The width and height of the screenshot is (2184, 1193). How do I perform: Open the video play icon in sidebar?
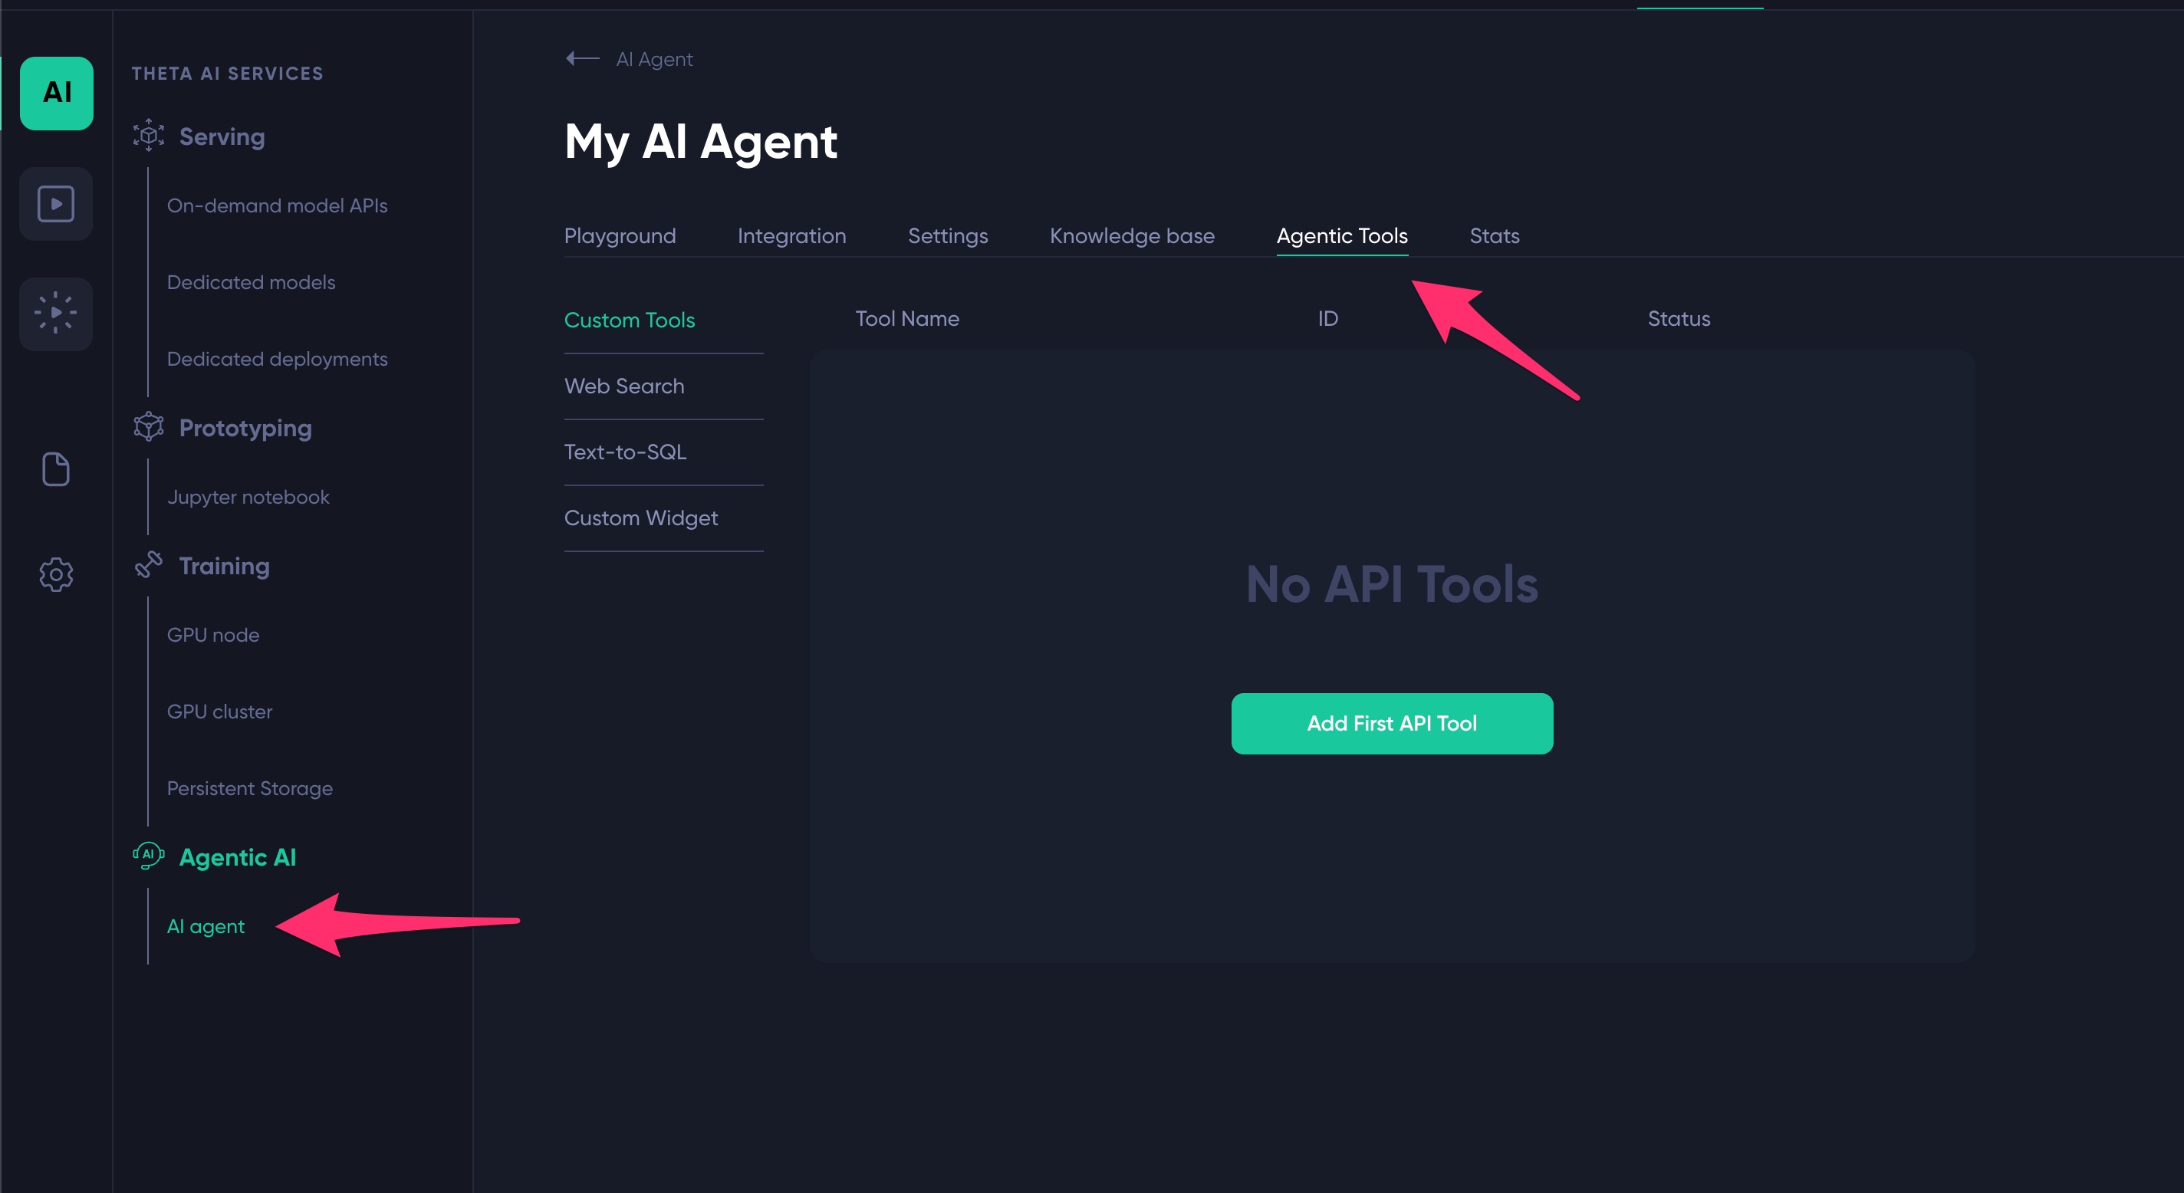[56, 203]
